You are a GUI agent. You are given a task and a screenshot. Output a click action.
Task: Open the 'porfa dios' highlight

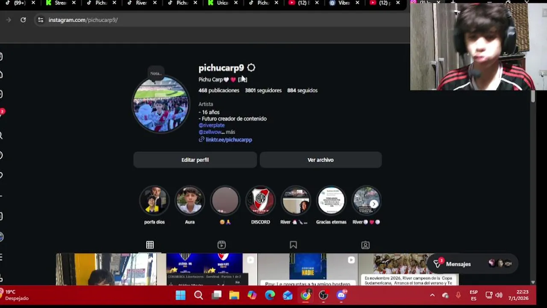[x=154, y=200]
